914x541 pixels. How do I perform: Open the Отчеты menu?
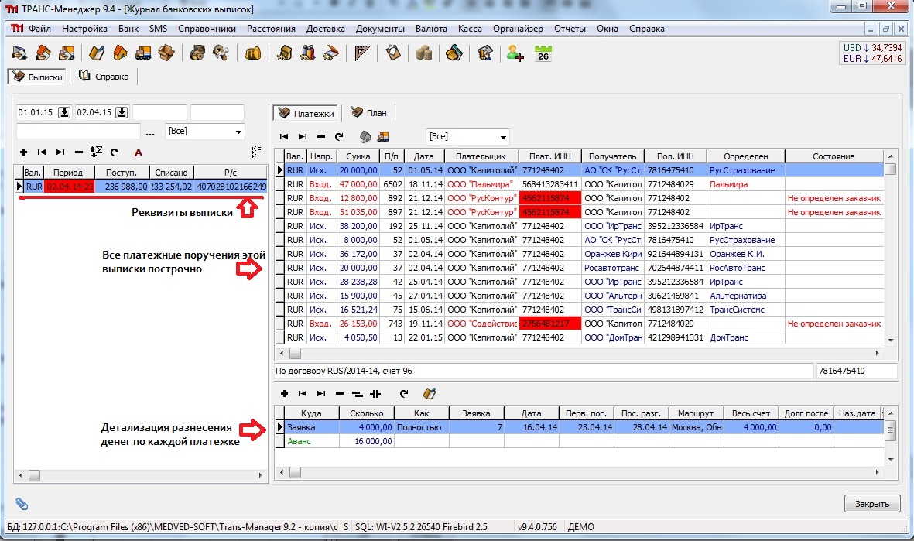coord(570,29)
